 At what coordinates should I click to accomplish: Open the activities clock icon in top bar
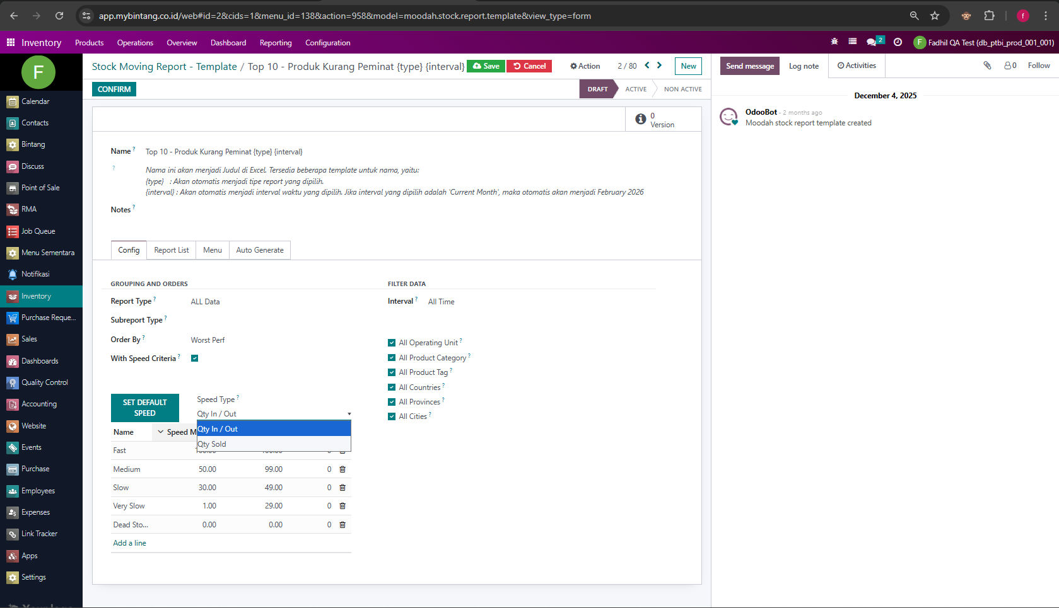tap(898, 42)
